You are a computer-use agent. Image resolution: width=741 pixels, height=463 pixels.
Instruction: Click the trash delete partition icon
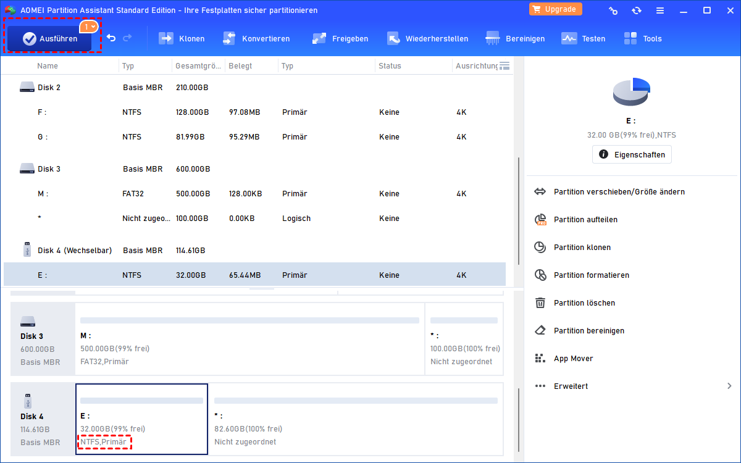coord(540,303)
